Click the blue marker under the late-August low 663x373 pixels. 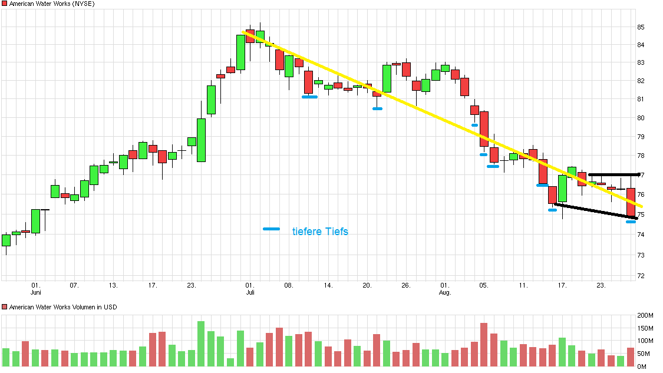click(x=632, y=222)
